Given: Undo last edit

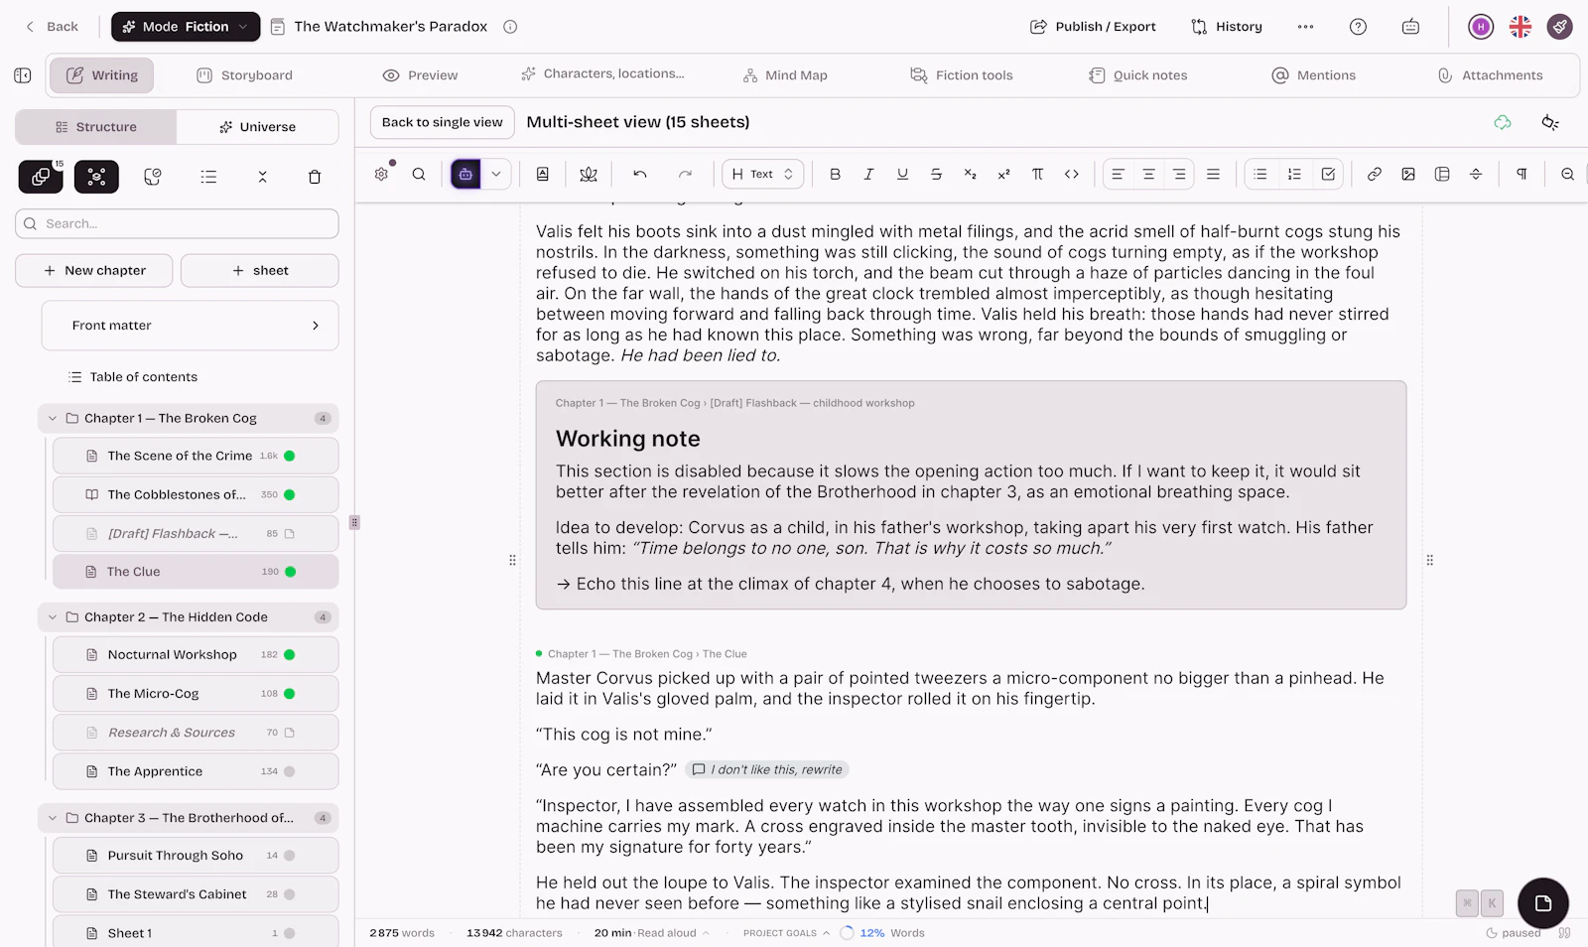Looking at the screenshot, I should click(640, 174).
